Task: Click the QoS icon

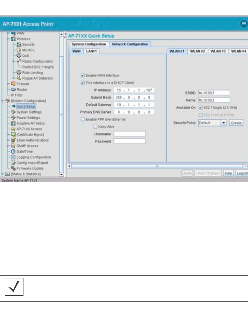Action: pos(19,55)
